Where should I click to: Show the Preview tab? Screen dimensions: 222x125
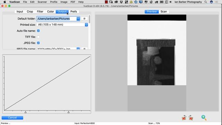(x=152, y=11)
